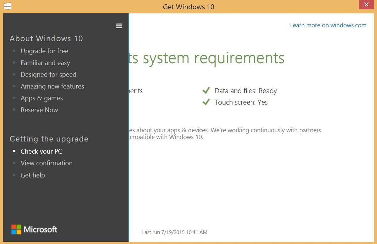Navigate to Upgrade for free
The image size is (377, 244).
44,51
